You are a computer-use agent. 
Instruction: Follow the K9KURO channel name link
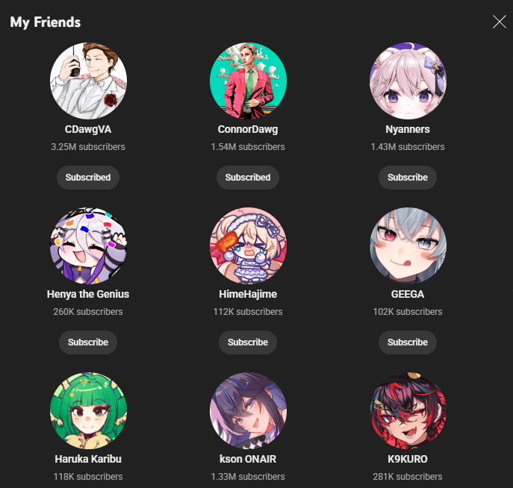tap(408, 459)
